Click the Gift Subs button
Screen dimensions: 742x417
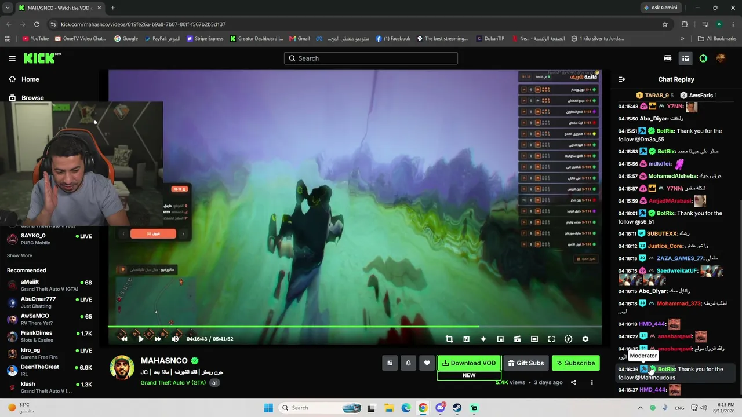[526, 363]
